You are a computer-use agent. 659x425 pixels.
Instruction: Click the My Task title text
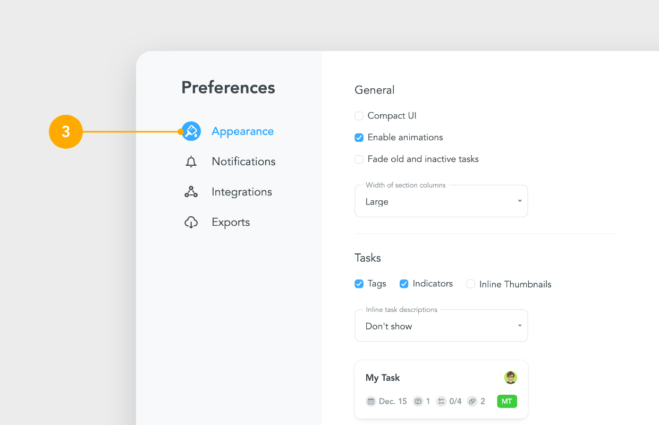pyautogui.click(x=382, y=377)
